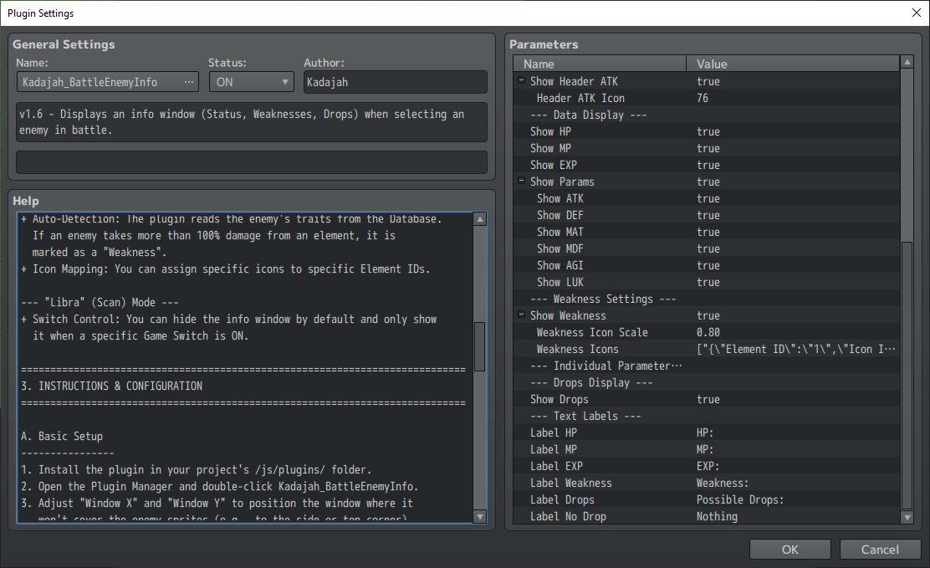Collapse the Show Params group

point(521,181)
